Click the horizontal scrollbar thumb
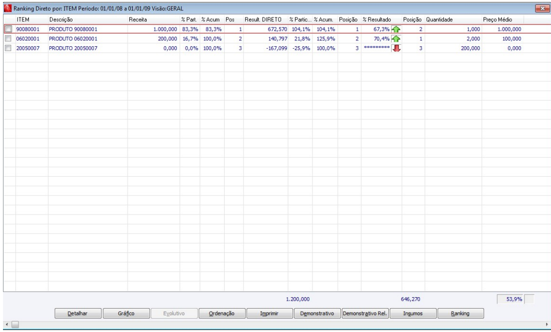 pos(15,325)
